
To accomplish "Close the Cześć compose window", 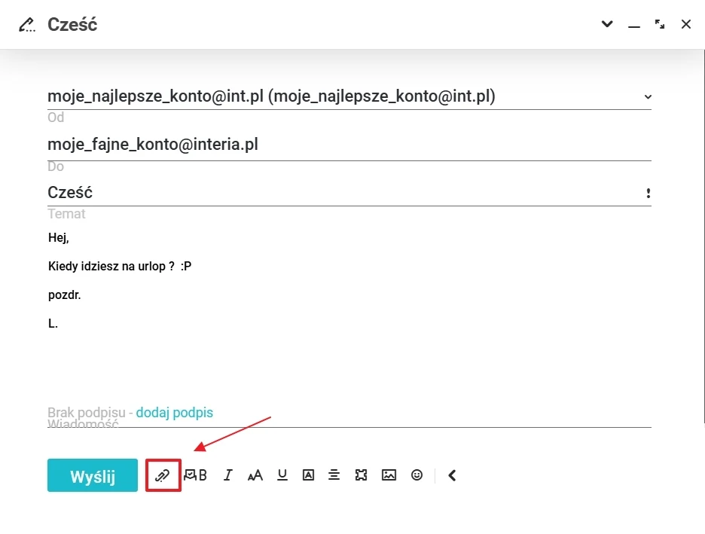I will (x=685, y=24).
